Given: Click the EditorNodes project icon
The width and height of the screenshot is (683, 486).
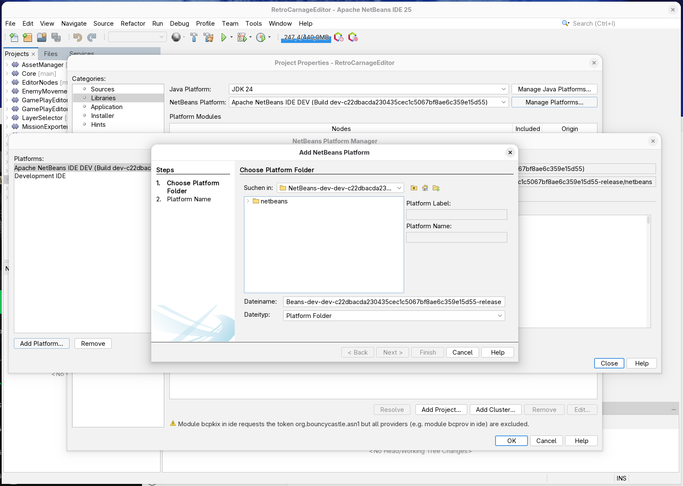Looking at the screenshot, I should (x=15, y=82).
